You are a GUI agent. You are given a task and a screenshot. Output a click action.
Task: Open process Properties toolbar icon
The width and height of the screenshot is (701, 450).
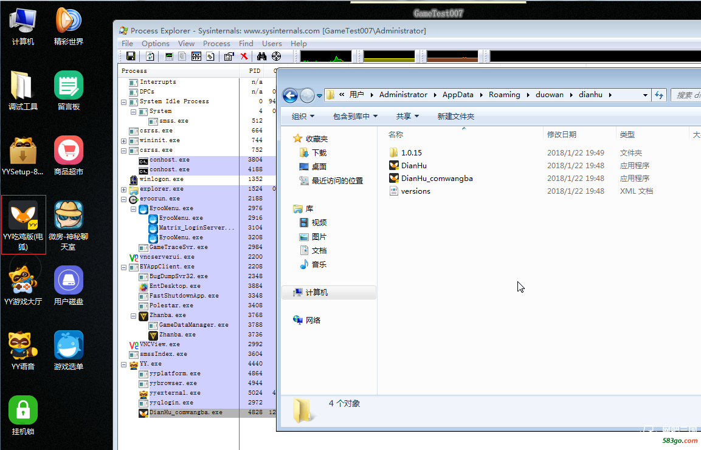(229, 56)
